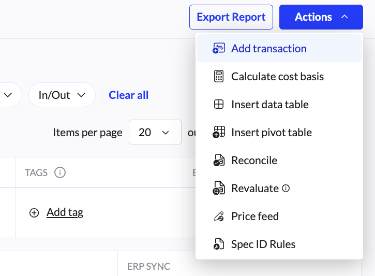Click the Reconcile document icon
The width and height of the screenshot is (375, 276).
pos(219,161)
